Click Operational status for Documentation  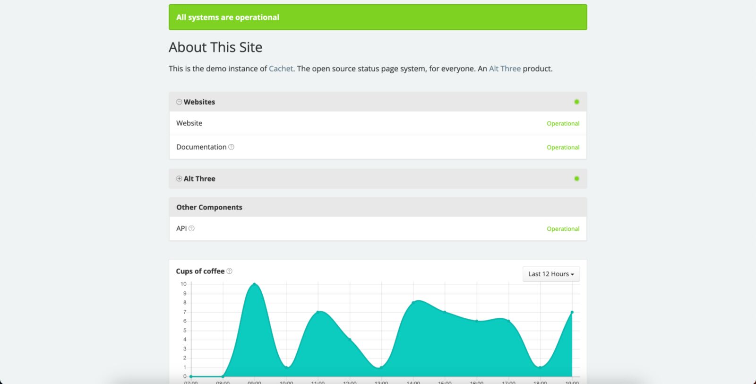click(563, 148)
